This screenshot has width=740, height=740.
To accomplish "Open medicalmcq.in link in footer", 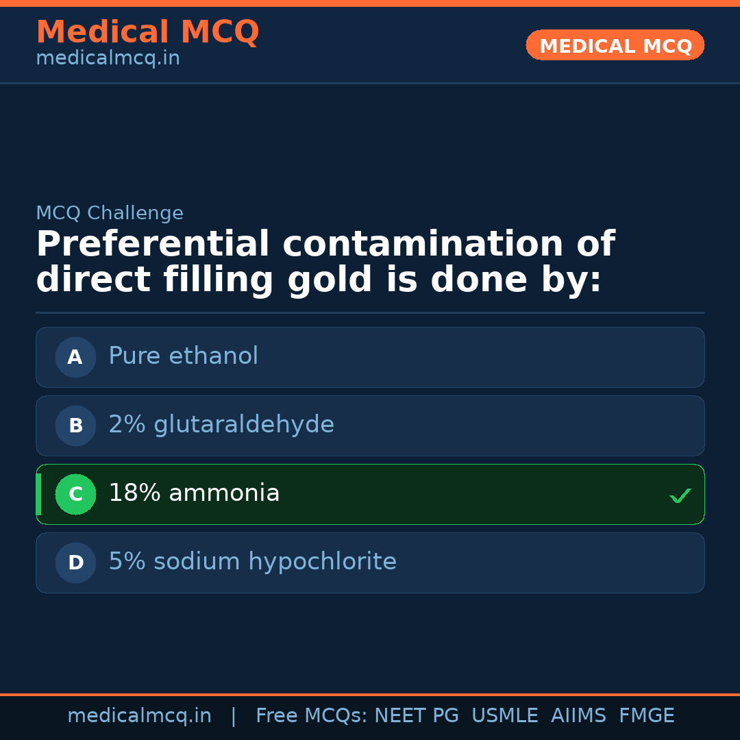I will pyautogui.click(x=139, y=716).
